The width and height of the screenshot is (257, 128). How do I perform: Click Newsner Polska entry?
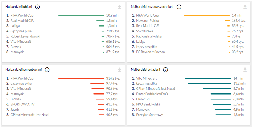(x=147, y=21)
